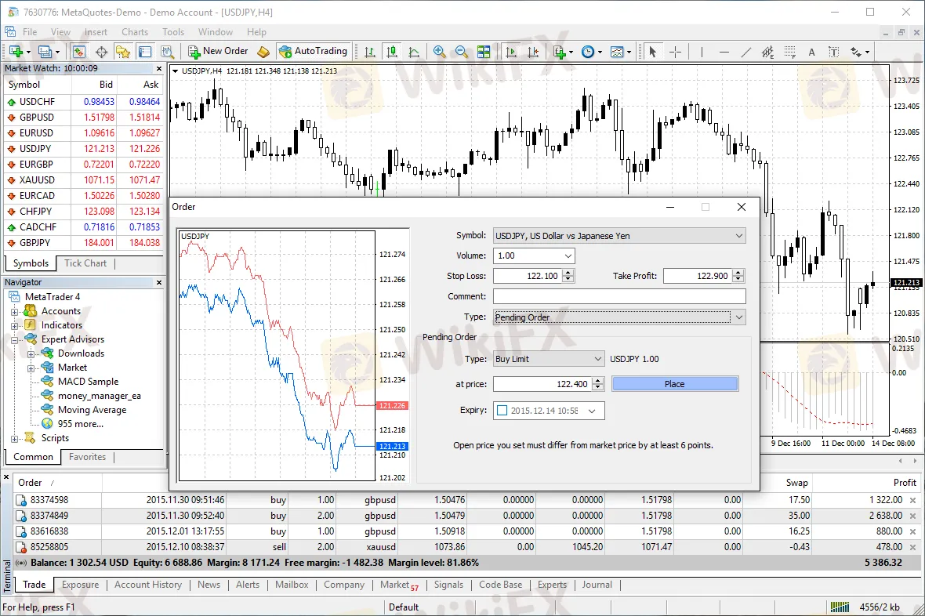The width and height of the screenshot is (925, 616).
Task: Toggle the Market Watch window icon
Action: pyautogui.click(x=79, y=52)
